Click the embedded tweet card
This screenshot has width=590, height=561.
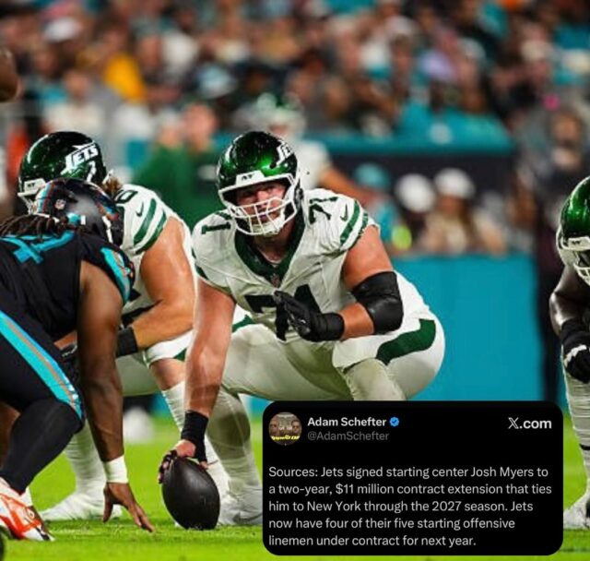pyautogui.click(x=413, y=478)
